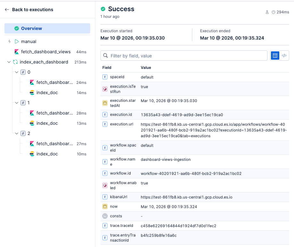Screen dimensions: 294x247
Task: Select the last index_doc step (10ms)
Action: [47, 154]
